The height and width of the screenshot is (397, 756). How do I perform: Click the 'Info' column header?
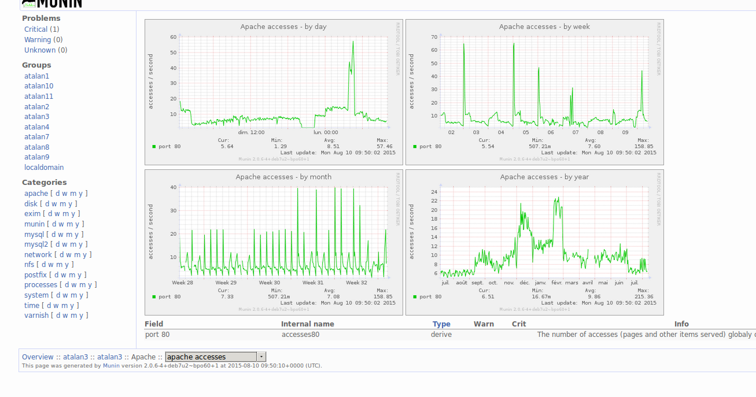pos(681,324)
